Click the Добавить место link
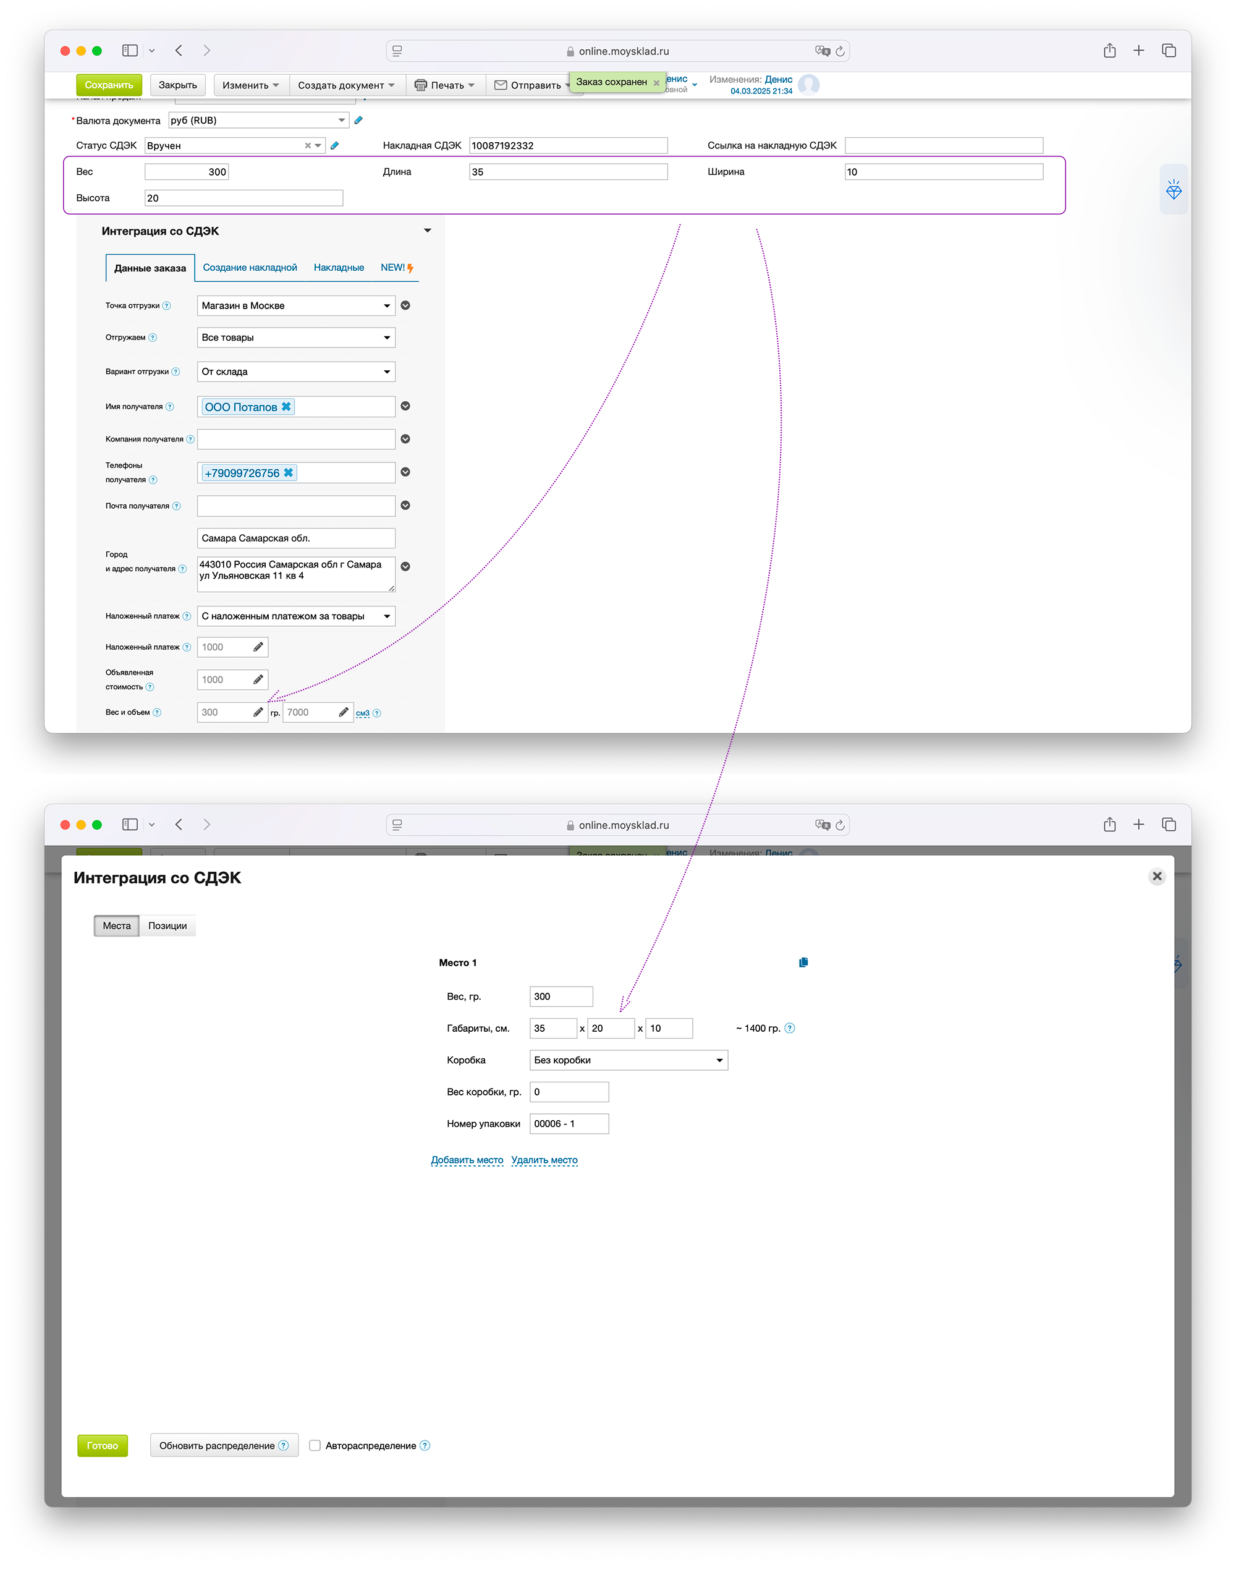The width and height of the screenshot is (1236, 1577). pyautogui.click(x=467, y=1160)
